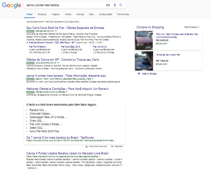Click the 'Volkswagen Take UP 2 Portas' item
Viewport: 211px width, 172px height.
point(49,117)
